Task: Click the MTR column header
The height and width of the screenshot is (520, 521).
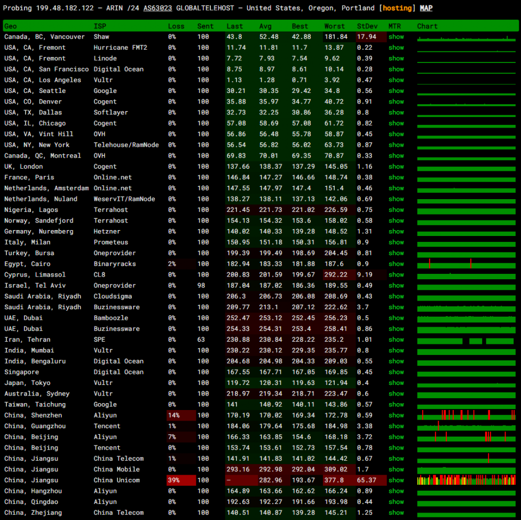Action: 394,26
